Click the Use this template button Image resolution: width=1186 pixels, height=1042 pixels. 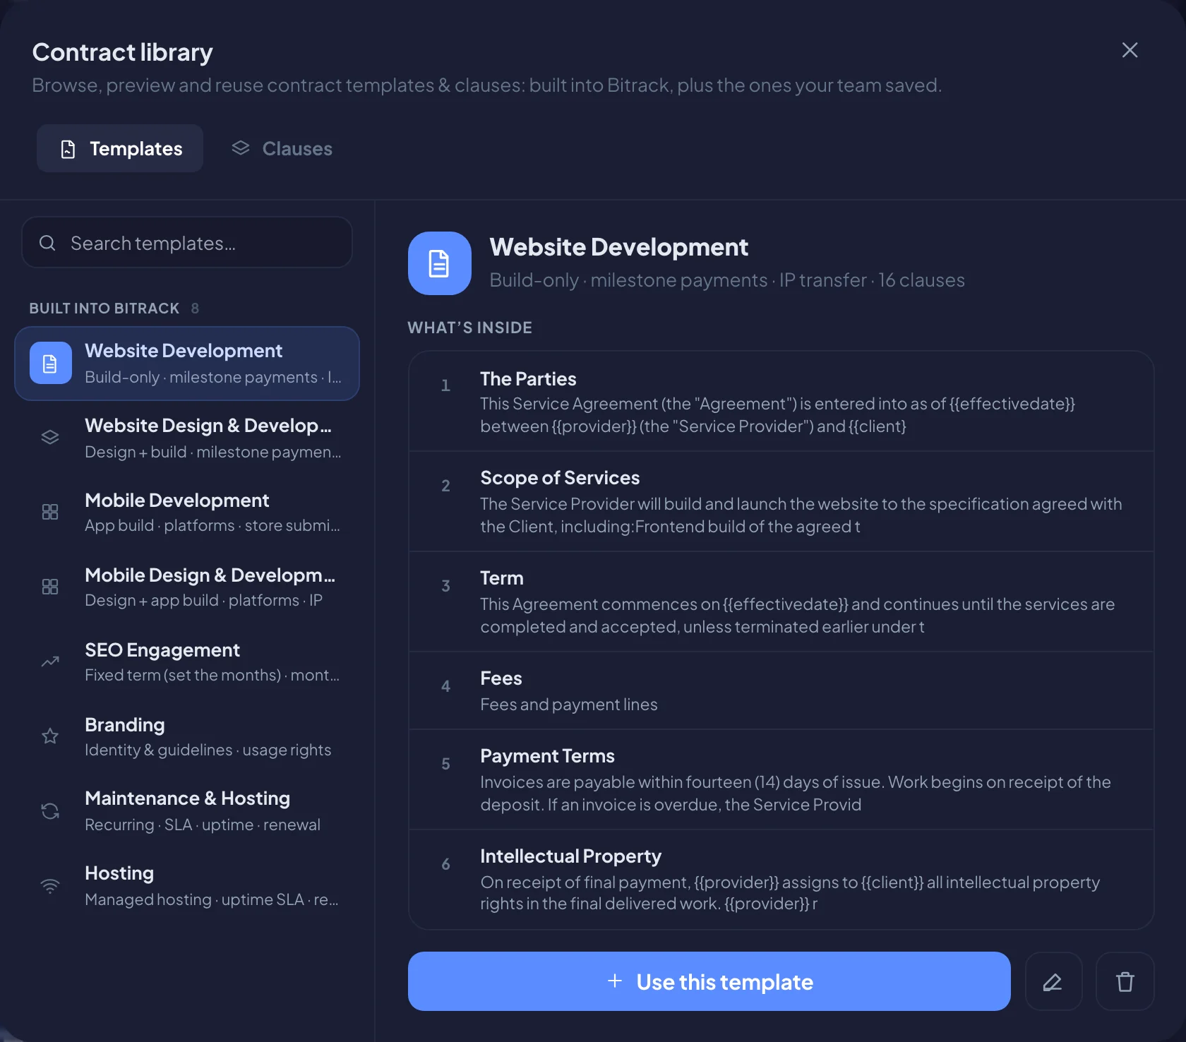pyautogui.click(x=709, y=981)
